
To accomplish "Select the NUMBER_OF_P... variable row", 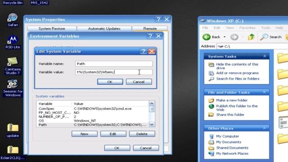I will pyautogui.click(x=92, y=117).
